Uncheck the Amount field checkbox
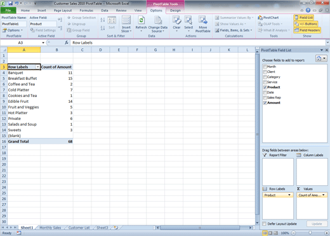Image resolution: width=330 pixels, height=236 pixels. [265, 103]
